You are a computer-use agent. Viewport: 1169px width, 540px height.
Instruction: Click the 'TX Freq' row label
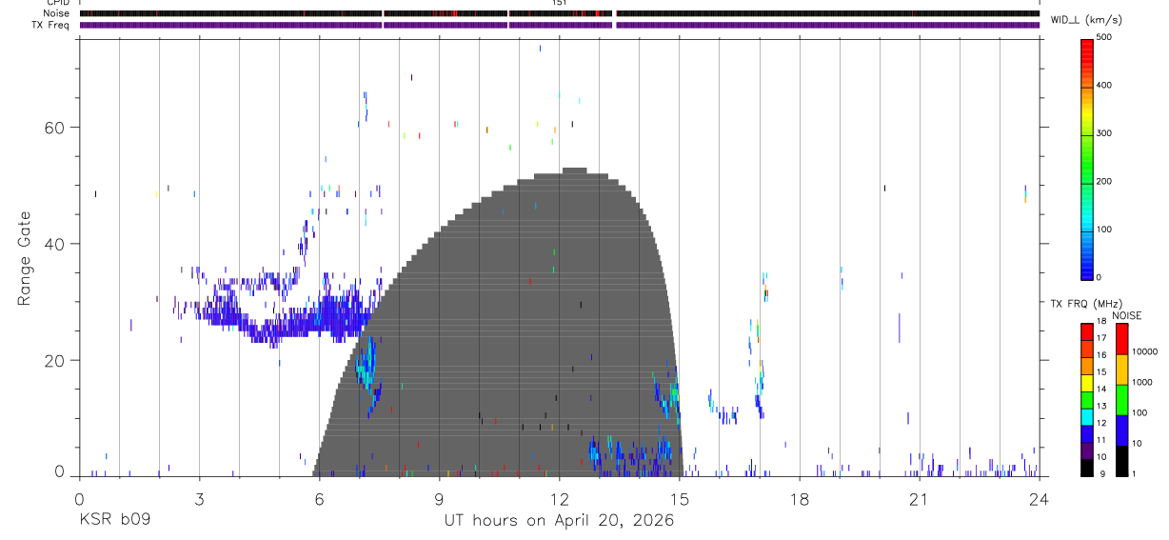[52, 25]
